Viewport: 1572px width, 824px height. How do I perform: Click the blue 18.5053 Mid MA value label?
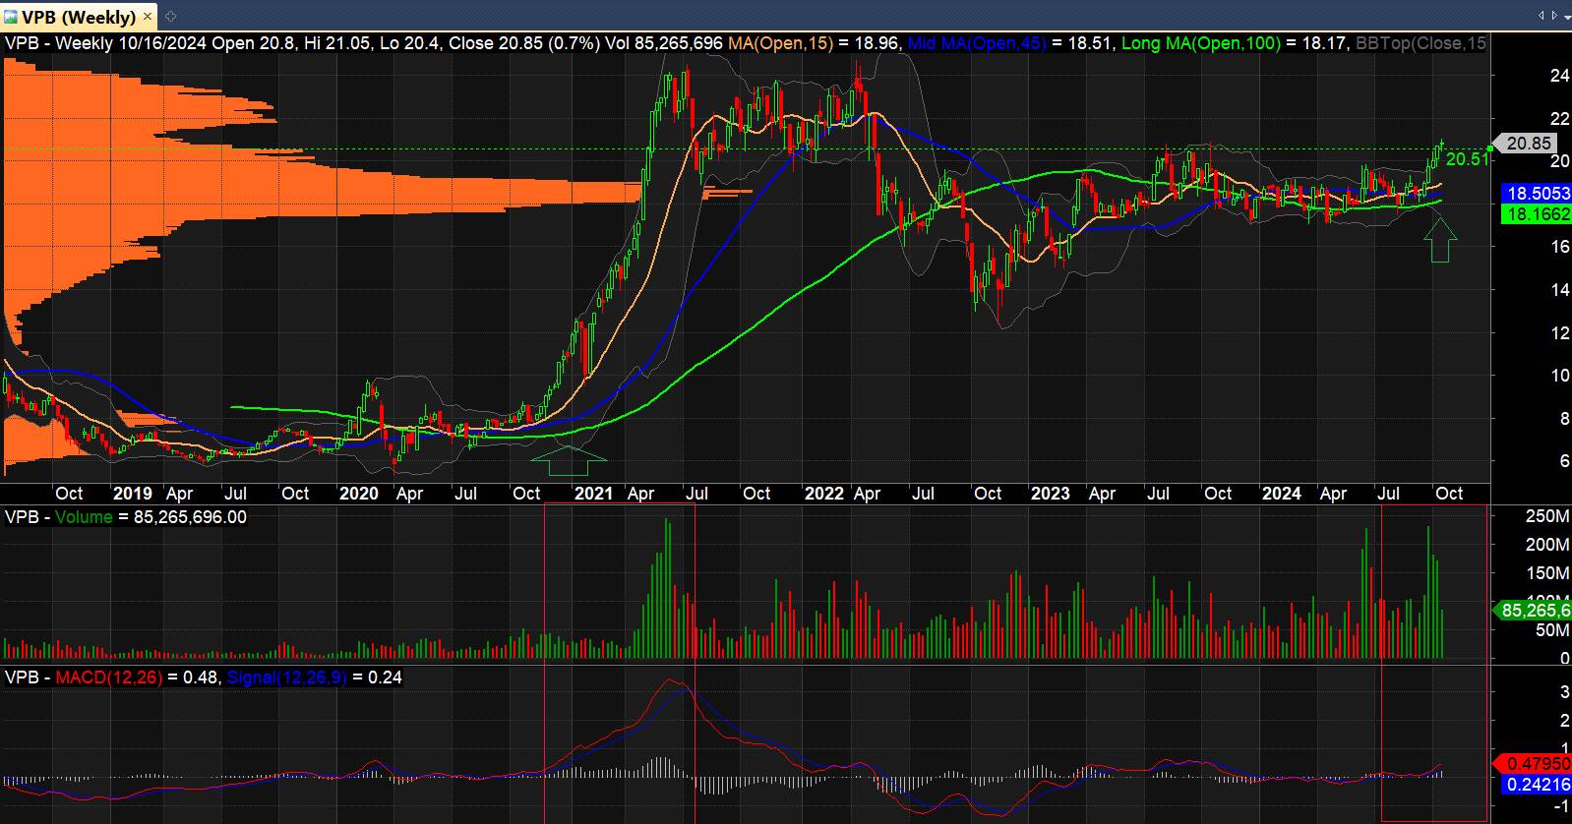tap(1533, 195)
